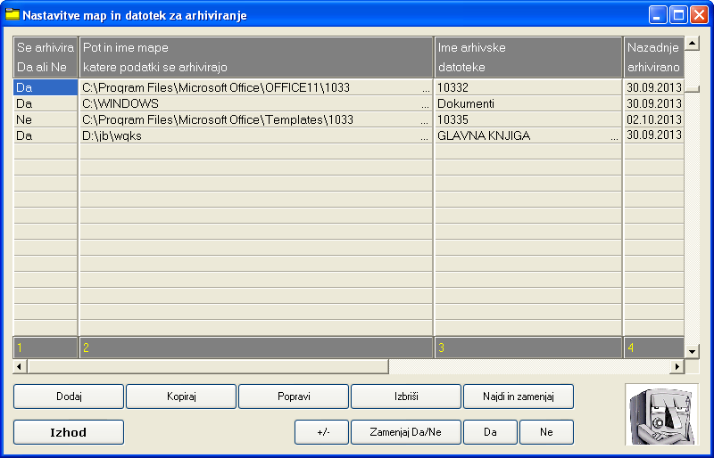Open Najdi in zamenjaj dialog
This screenshot has width=714, height=458.
[x=519, y=396]
